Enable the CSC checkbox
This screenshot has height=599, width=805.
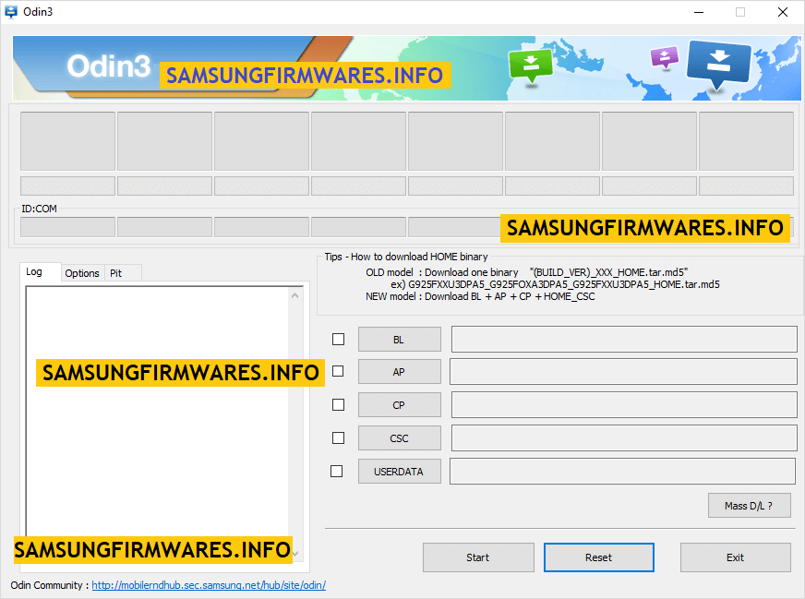pos(338,437)
